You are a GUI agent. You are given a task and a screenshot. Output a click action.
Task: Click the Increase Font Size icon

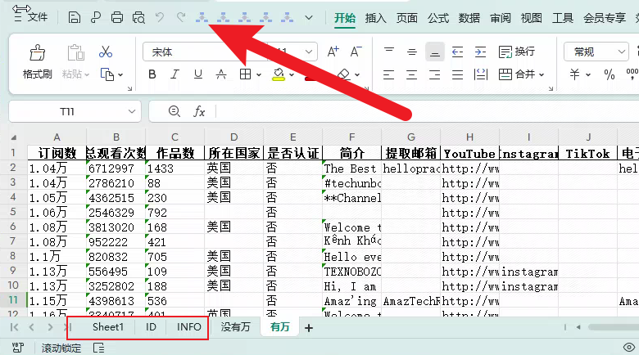pos(333,52)
